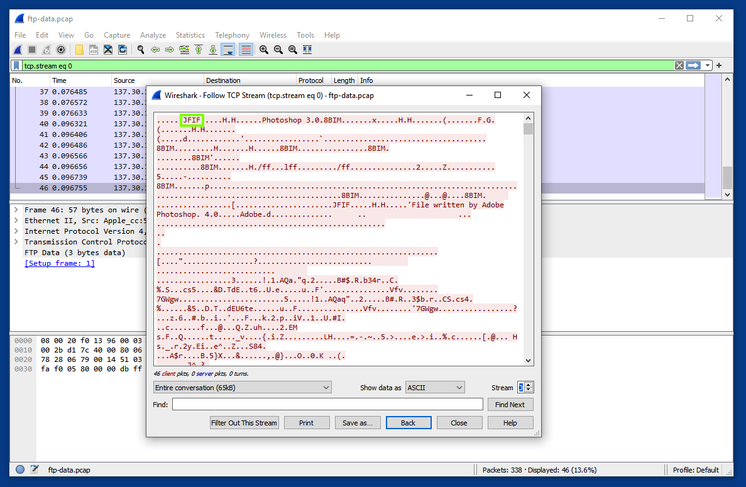Click the Reload capture file icon
The height and width of the screenshot is (487, 746).
(123, 50)
